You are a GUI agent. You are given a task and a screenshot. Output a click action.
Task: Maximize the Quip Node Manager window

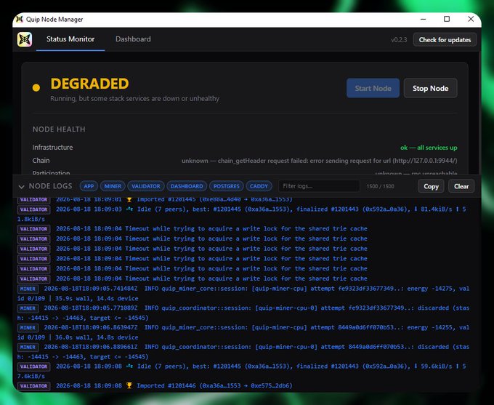(447, 19)
